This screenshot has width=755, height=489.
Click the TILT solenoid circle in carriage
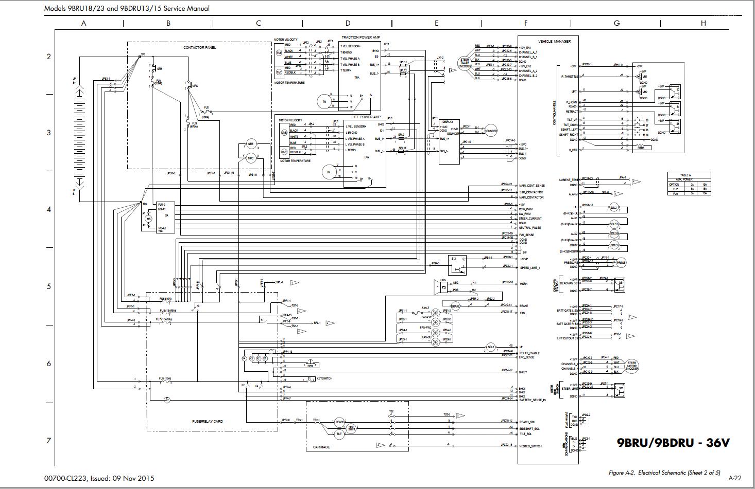pos(339,434)
